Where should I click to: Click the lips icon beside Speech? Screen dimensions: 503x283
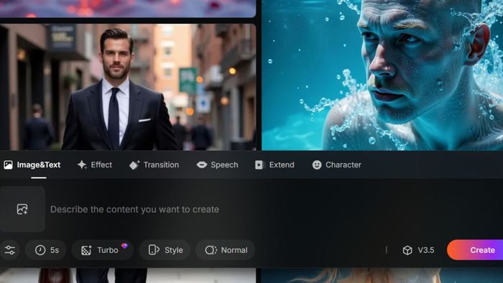202,164
